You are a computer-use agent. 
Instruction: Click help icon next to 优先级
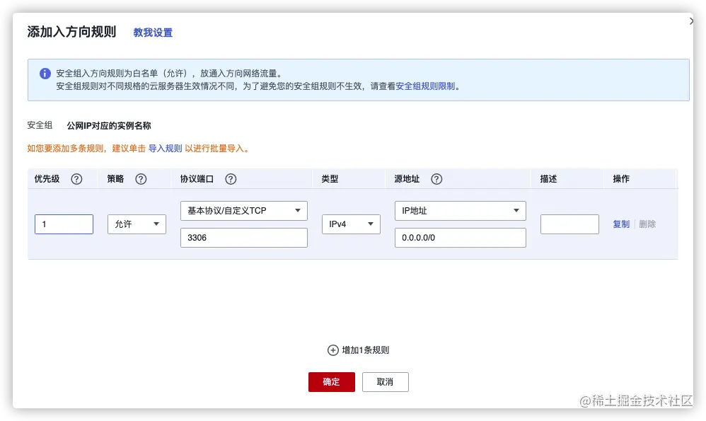click(76, 179)
